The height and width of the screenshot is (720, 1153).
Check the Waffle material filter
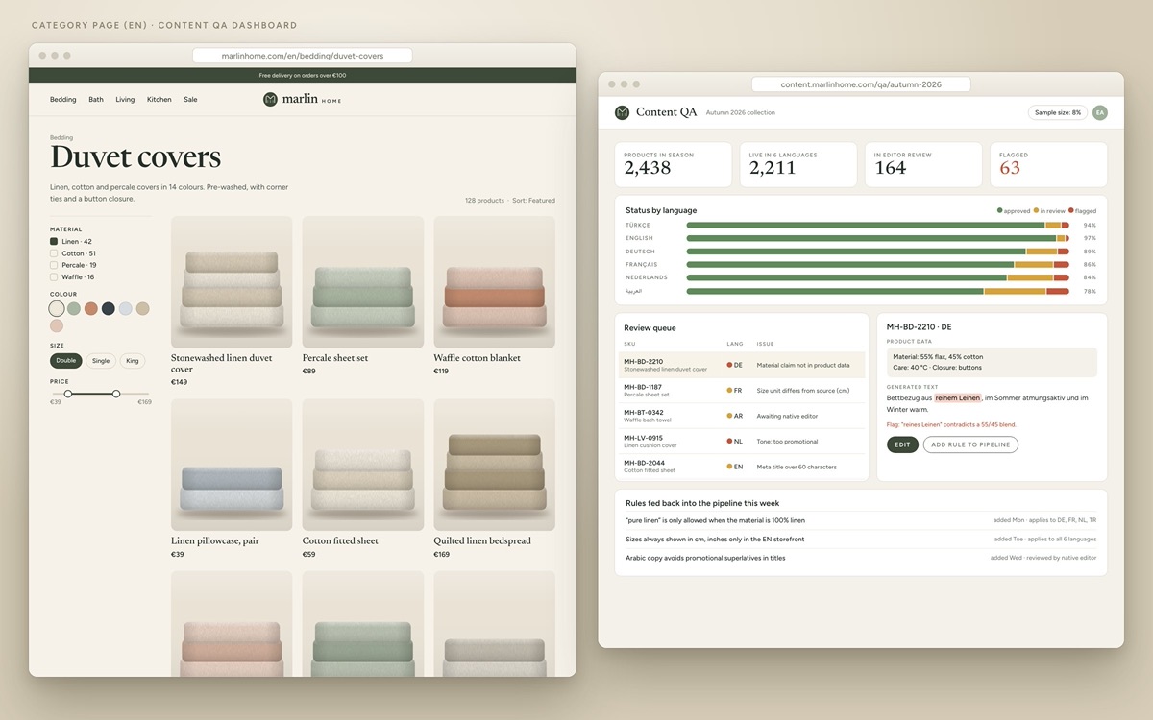[54, 276]
